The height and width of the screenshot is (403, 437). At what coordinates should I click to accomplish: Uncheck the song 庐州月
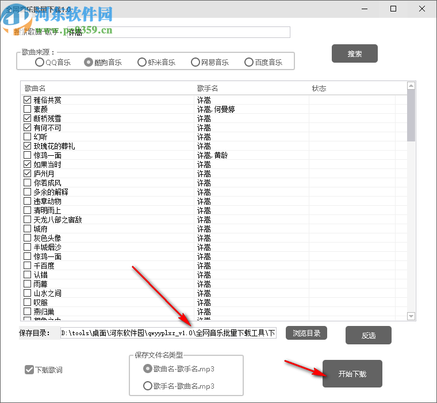click(28, 174)
